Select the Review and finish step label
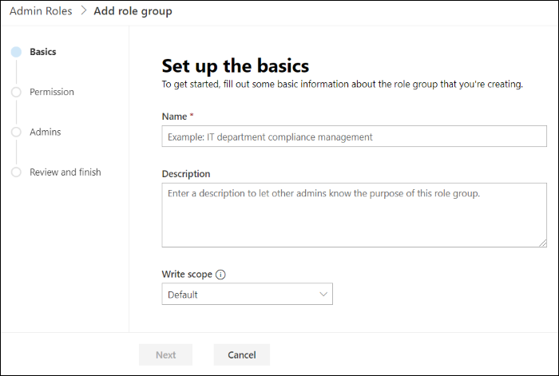The height and width of the screenshot is (376, 559). click(x=65, y=172)
